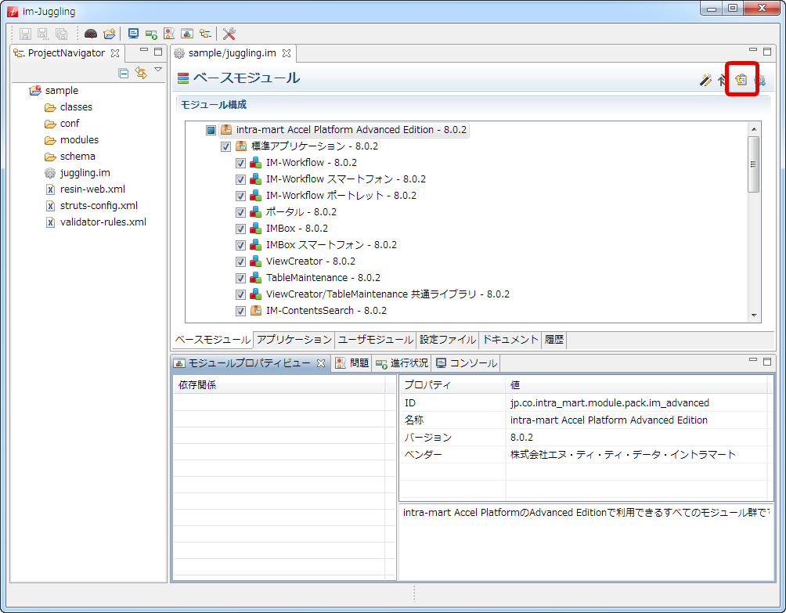Image resolution: width=786 pixels, height=613 pixels.
Task: Uncheck IM-Workflow スマートフォン checkbox
Action: tap(240, 179)
